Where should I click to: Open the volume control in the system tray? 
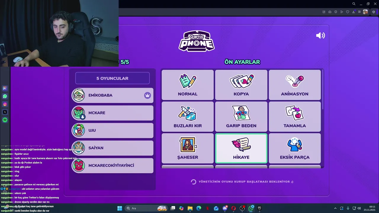click(359, 208)
